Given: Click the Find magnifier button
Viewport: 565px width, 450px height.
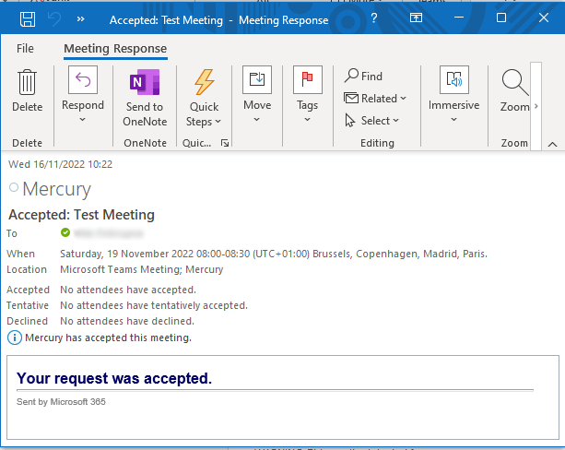Looking at the screenshot, I should [x=363, y=77].
